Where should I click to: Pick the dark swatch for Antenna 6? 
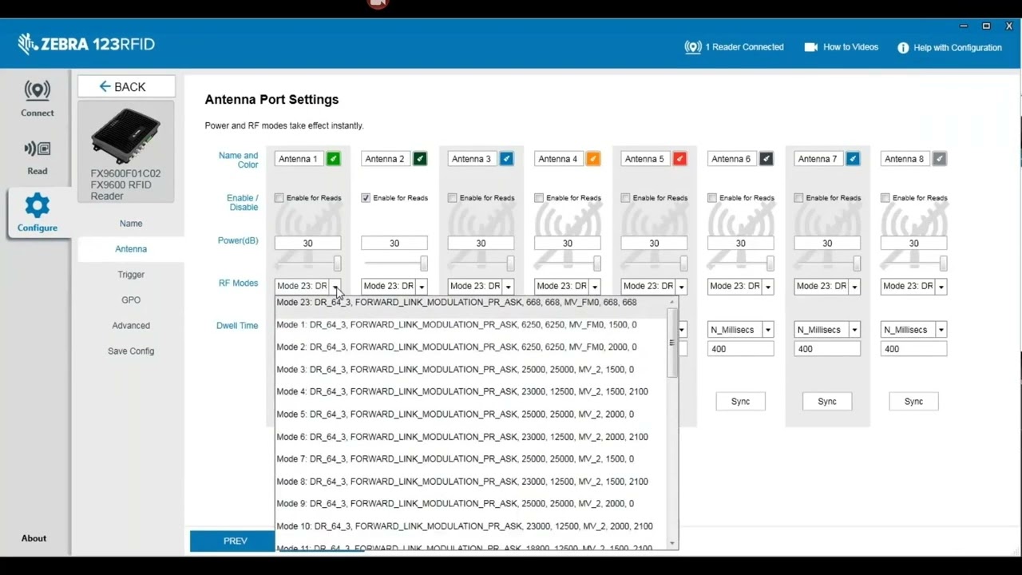(766, 159)
